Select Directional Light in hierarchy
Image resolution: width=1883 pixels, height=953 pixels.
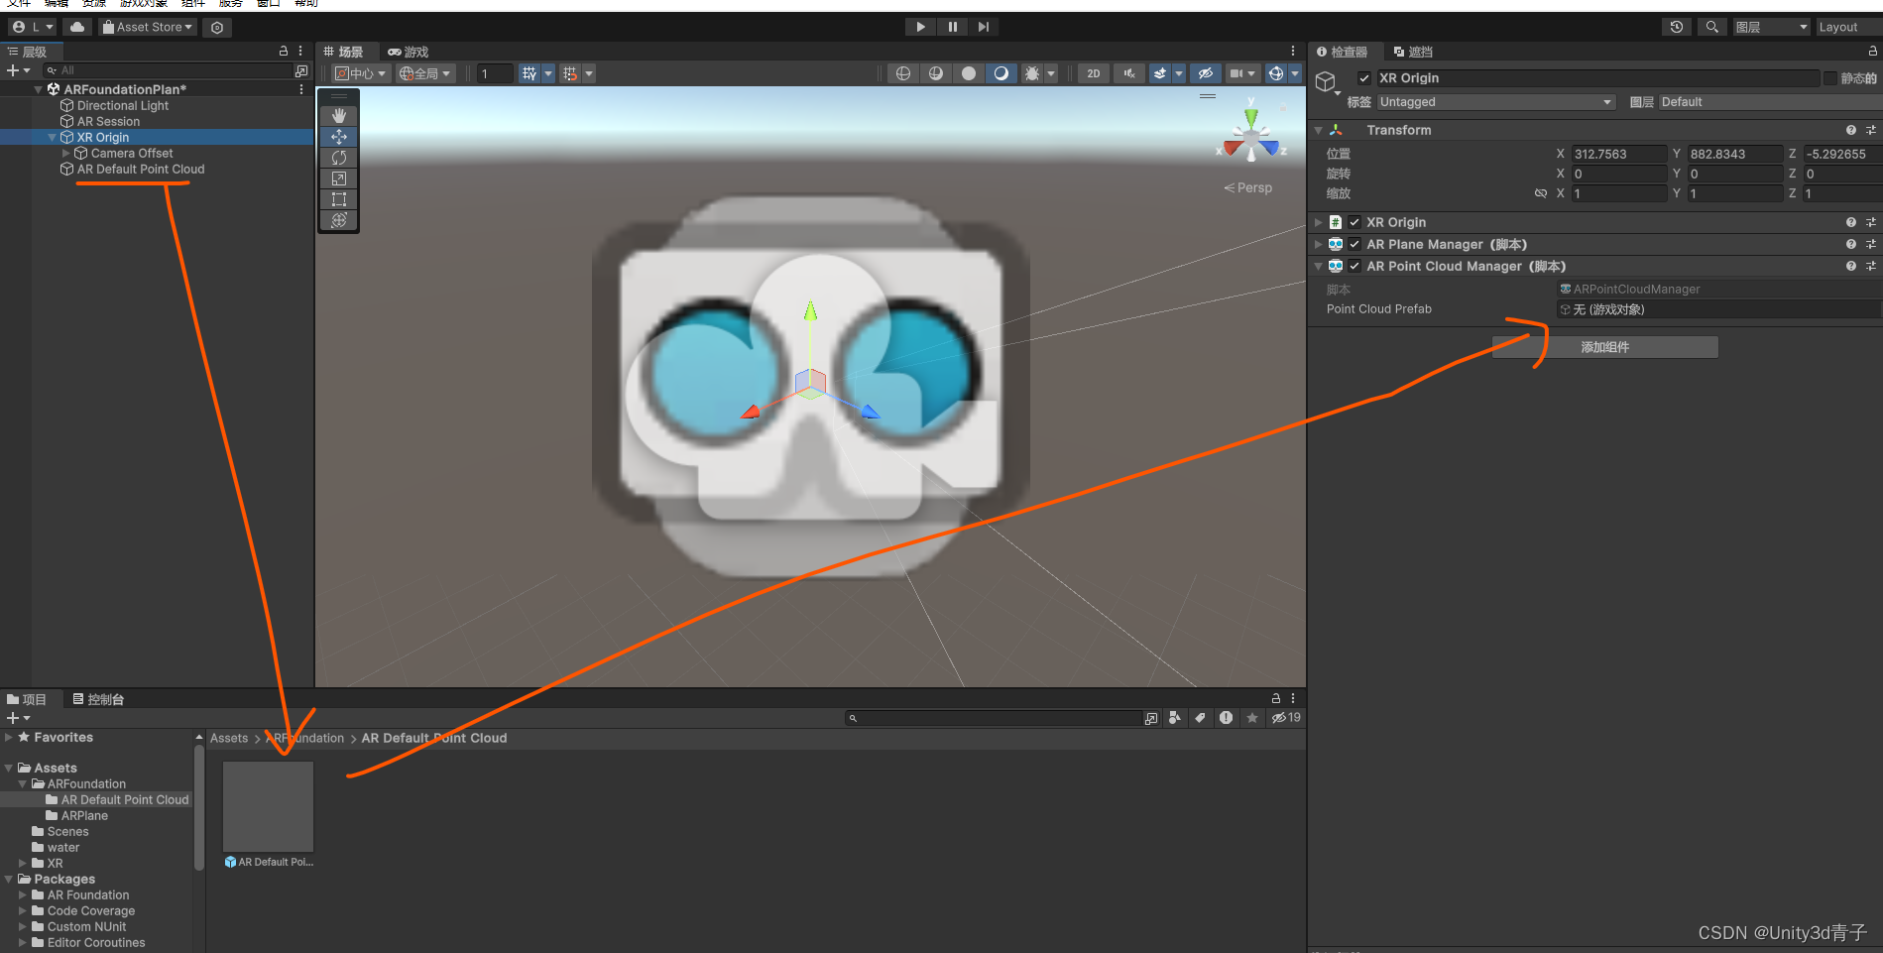[123, 105]
